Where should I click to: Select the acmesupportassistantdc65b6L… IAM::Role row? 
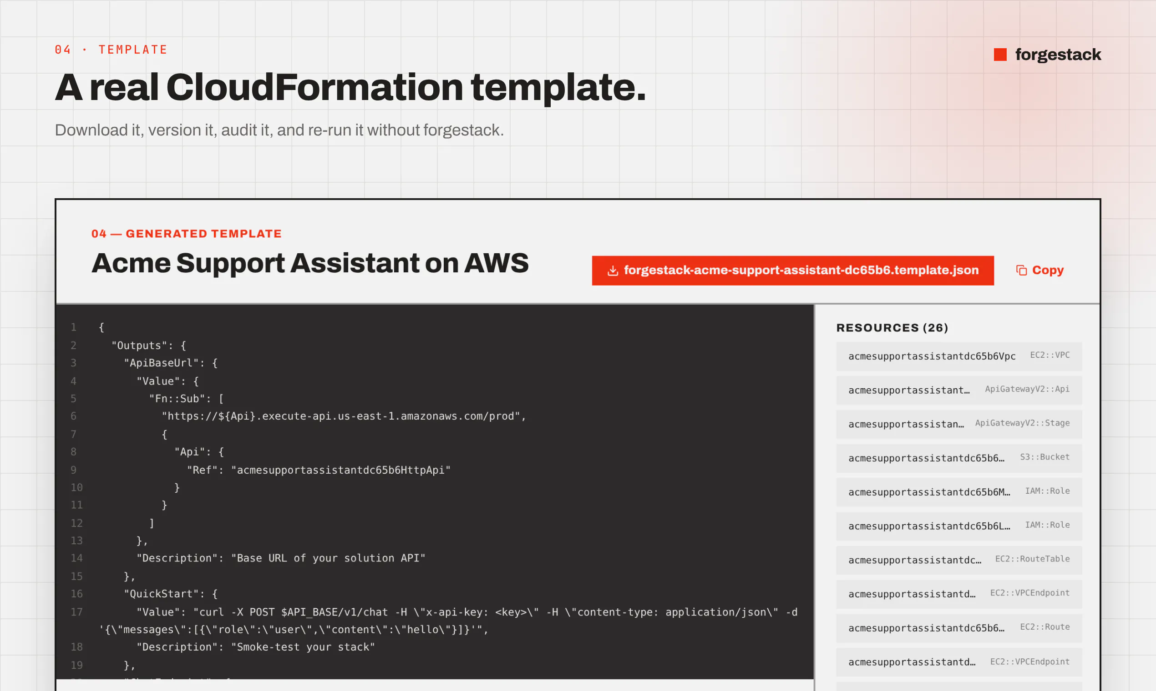click(959, 526)
